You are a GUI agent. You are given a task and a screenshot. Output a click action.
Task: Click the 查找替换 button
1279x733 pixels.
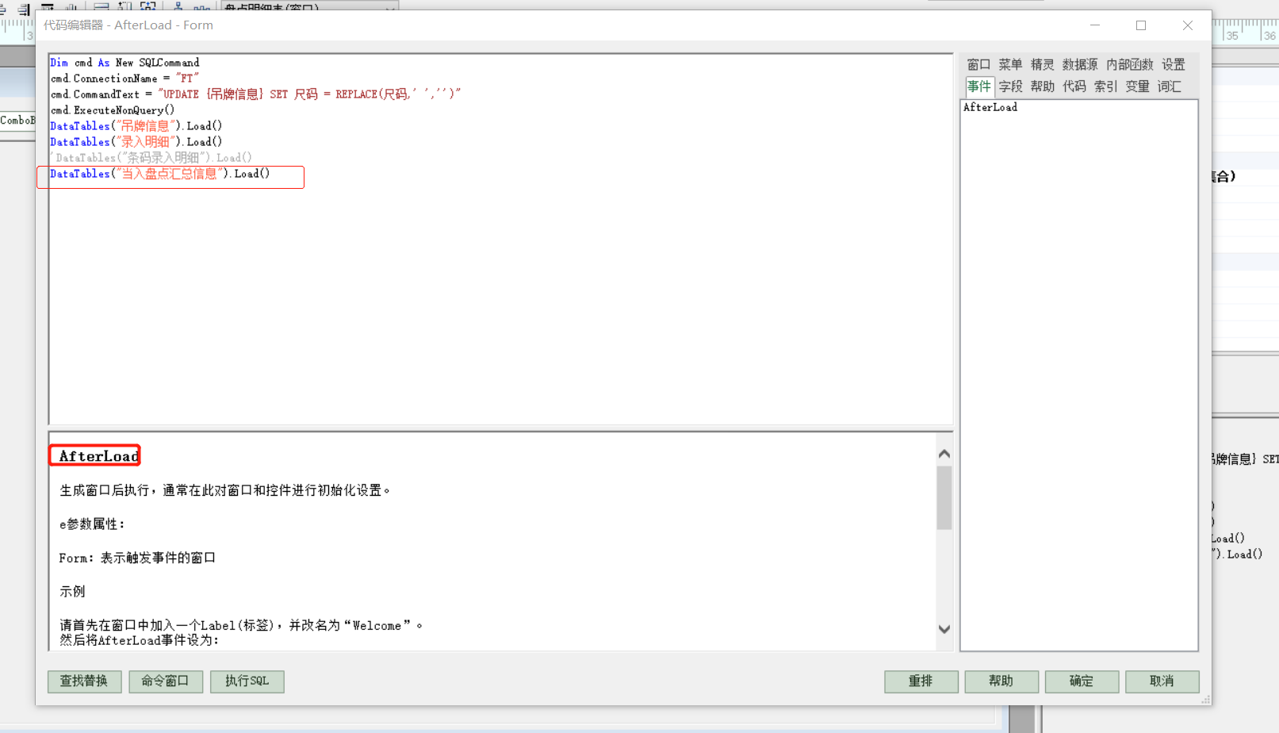tap(85, 681)
